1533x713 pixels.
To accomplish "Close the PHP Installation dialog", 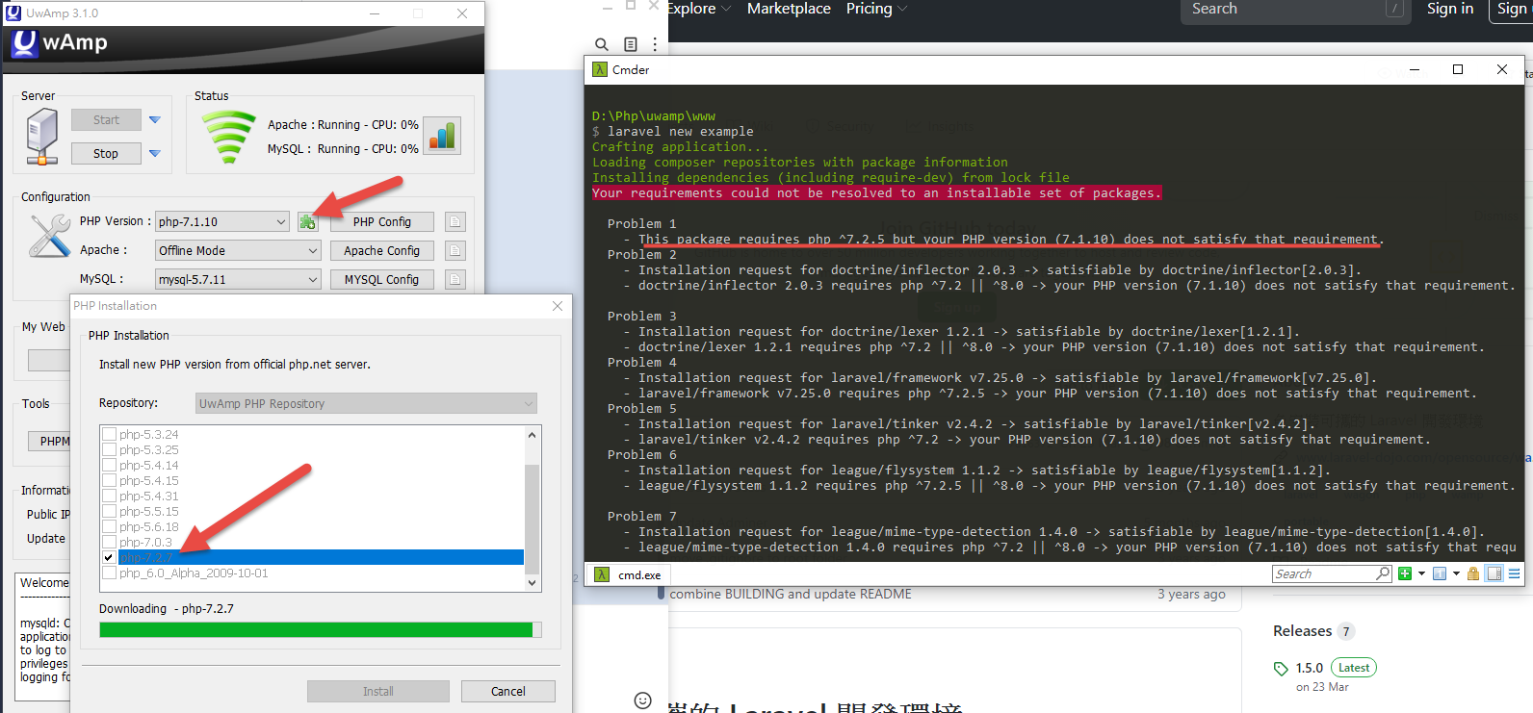I will click(558, 306).
